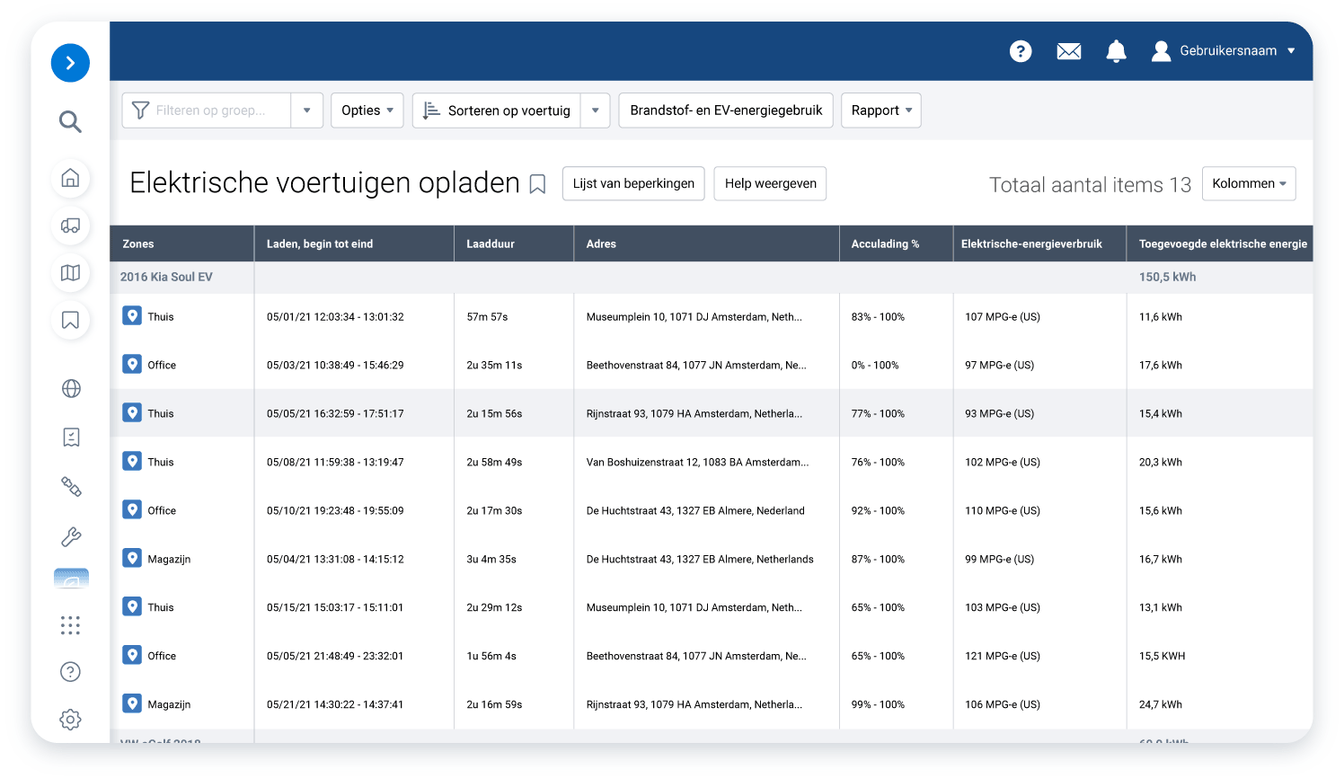Open the Rapport menu
This screenshot has height=778, width=1344.
[x=880, y=111]
